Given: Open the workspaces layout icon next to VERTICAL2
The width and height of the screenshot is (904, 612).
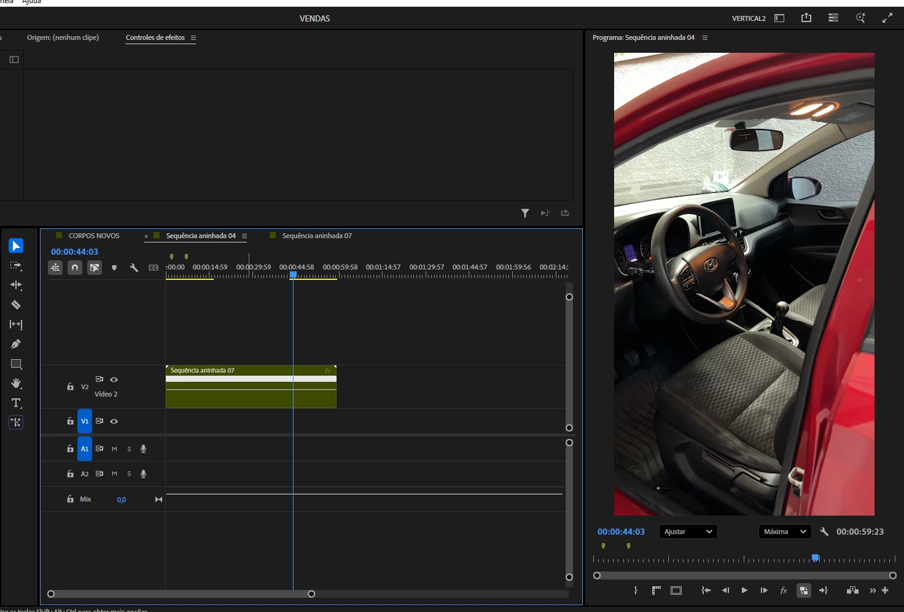Looking at the screenshot, I should pos(779,18).
